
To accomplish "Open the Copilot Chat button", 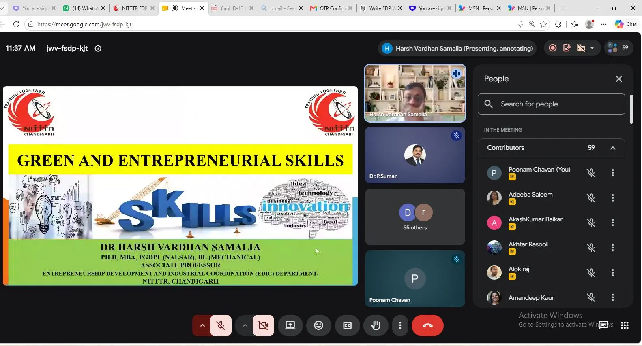I will pos(626,24).
